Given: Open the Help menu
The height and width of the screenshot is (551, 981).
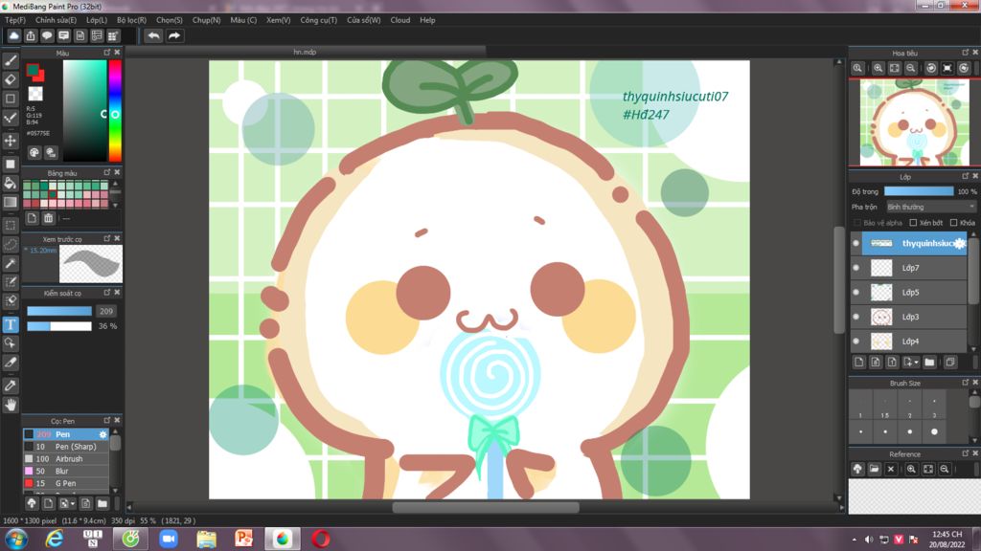Looking at the screenshot, I should tap(427, 20).
